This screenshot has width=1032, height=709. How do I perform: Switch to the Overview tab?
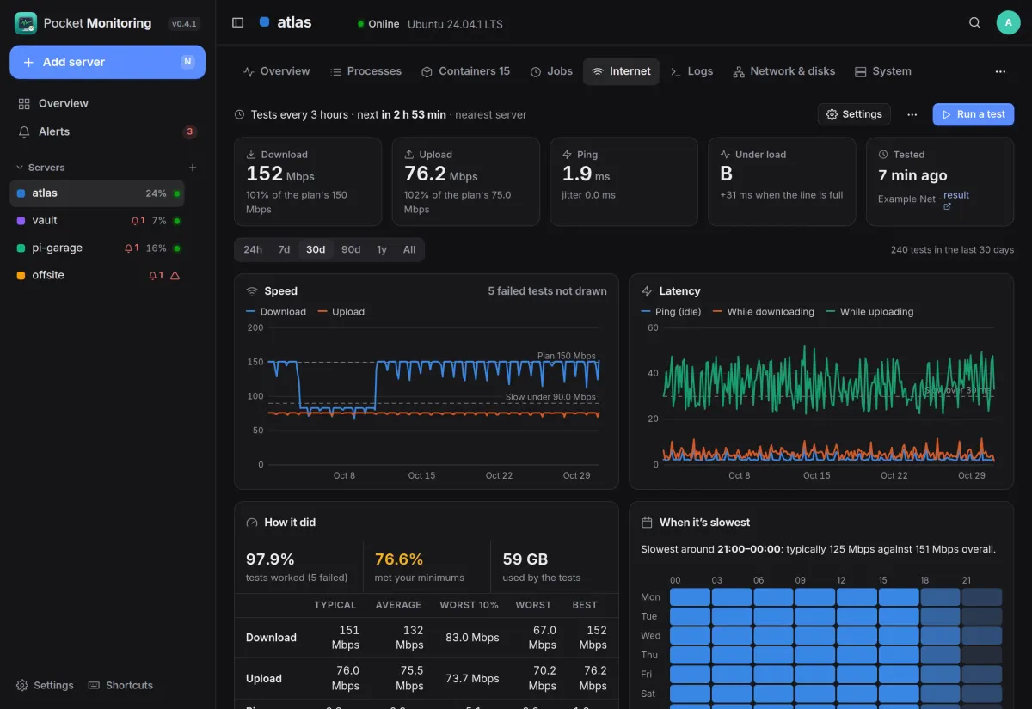pos(277,72)
